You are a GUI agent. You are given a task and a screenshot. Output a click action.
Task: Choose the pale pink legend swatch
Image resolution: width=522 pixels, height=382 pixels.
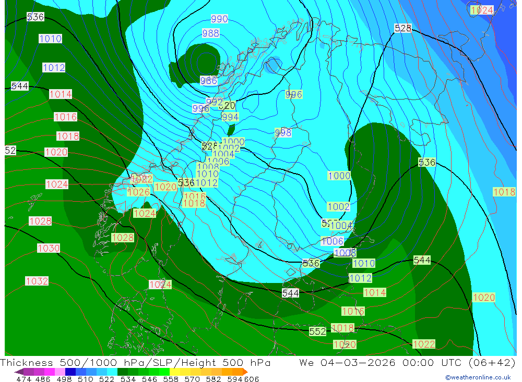coord(60,372)
